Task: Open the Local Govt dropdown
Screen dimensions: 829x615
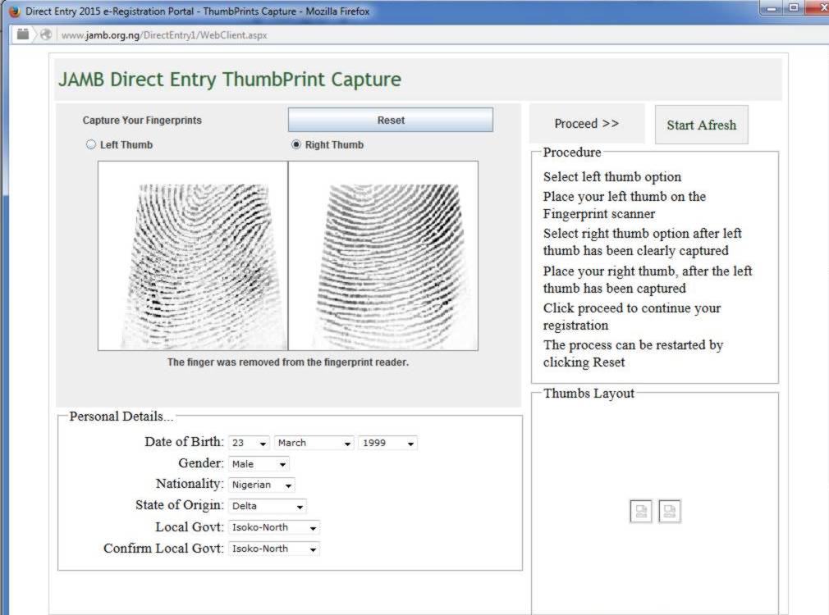Action: (x=274, y=527)
